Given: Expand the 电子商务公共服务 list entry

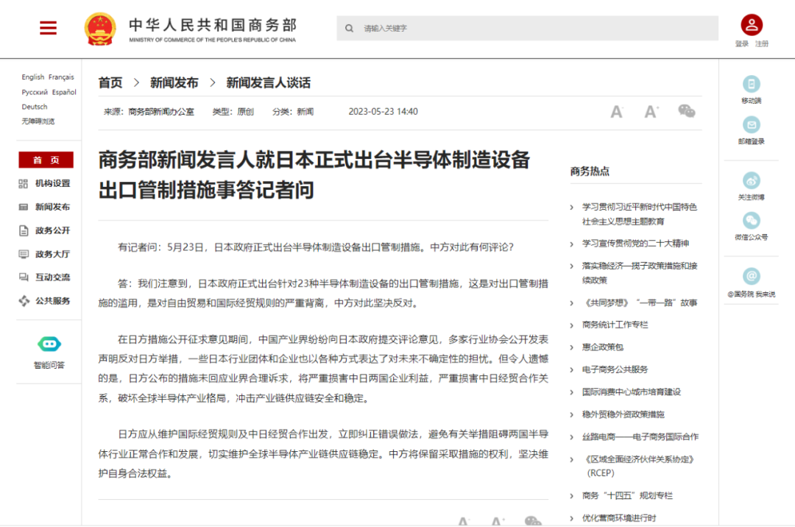Looking at the screenshot, I should tap(615, 369).
